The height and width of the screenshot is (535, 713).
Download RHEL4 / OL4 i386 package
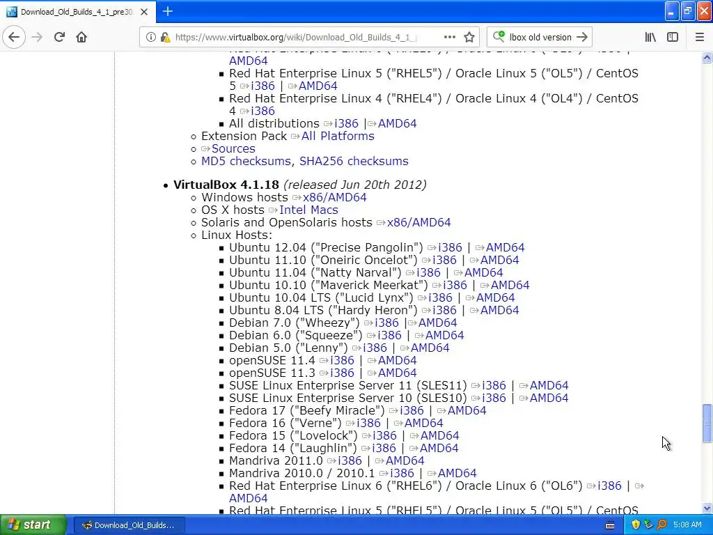(263, 111)
